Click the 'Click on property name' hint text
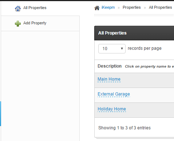Image resolution: width=174 pixels, height=141 pixels. [150, 67]
